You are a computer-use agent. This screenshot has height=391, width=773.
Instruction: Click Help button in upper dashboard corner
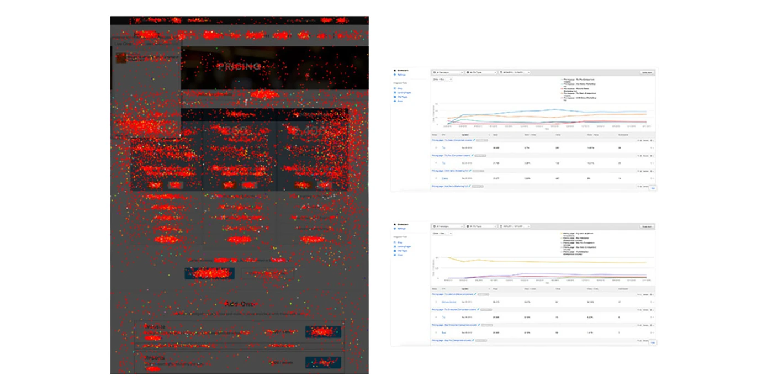653,188
